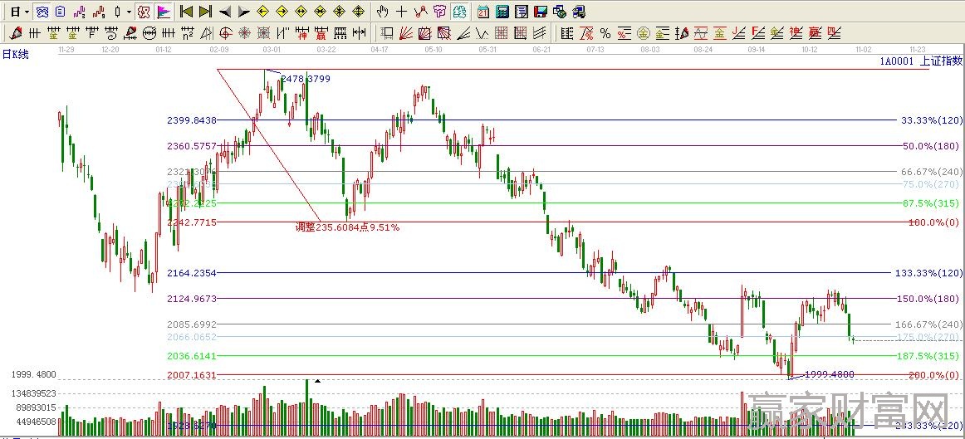
Task: Click the 2478.3799 peak price label
Action: coord(305,79)
